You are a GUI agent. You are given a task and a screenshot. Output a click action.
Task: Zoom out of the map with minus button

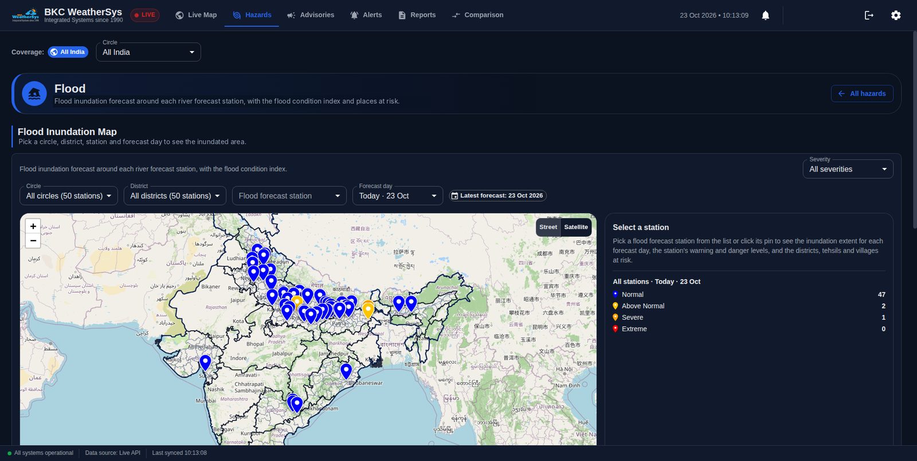click(33, 241)
